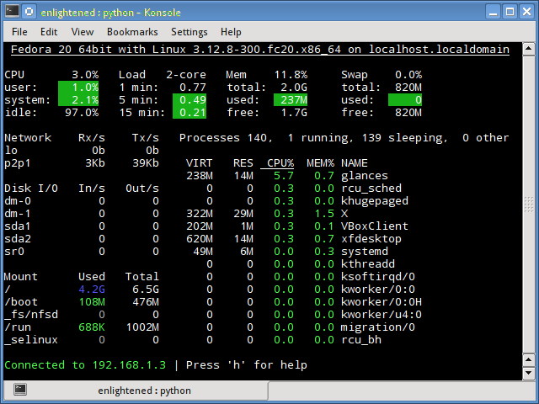Click the systemd process name
Viewport: 539px width, 404px height.
pyautogui.click(x=365, y=252)
